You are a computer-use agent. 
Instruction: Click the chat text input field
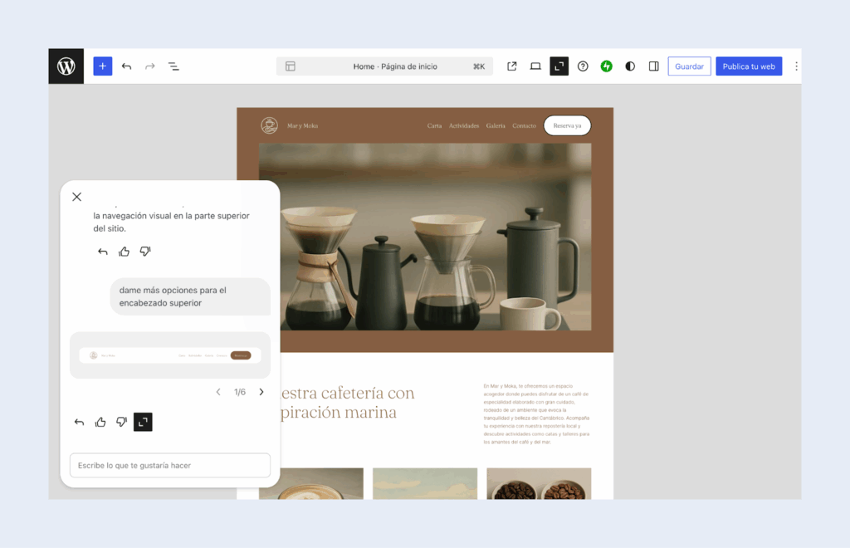pos(170,466)
